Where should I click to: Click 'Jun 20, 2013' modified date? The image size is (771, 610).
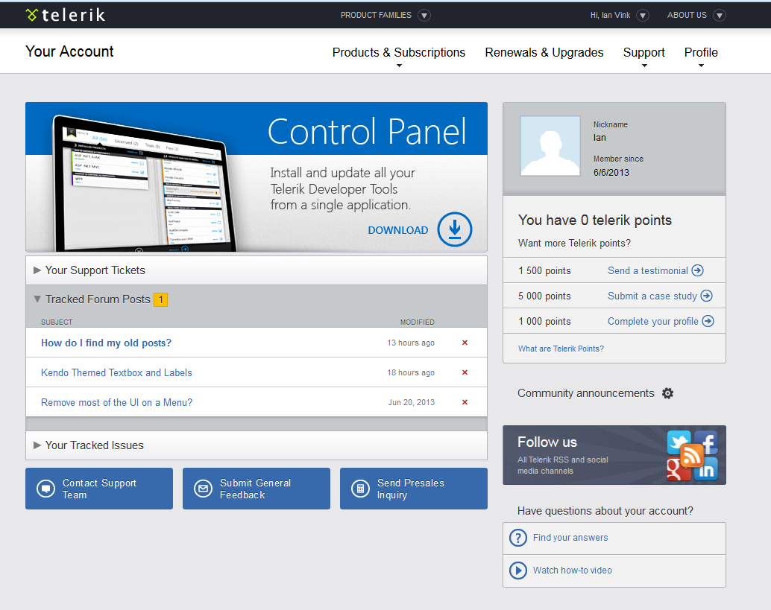[412, 402]
